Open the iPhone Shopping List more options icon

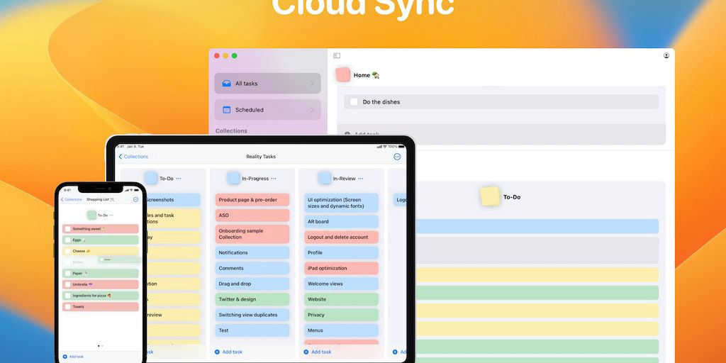tap(135, 200)
